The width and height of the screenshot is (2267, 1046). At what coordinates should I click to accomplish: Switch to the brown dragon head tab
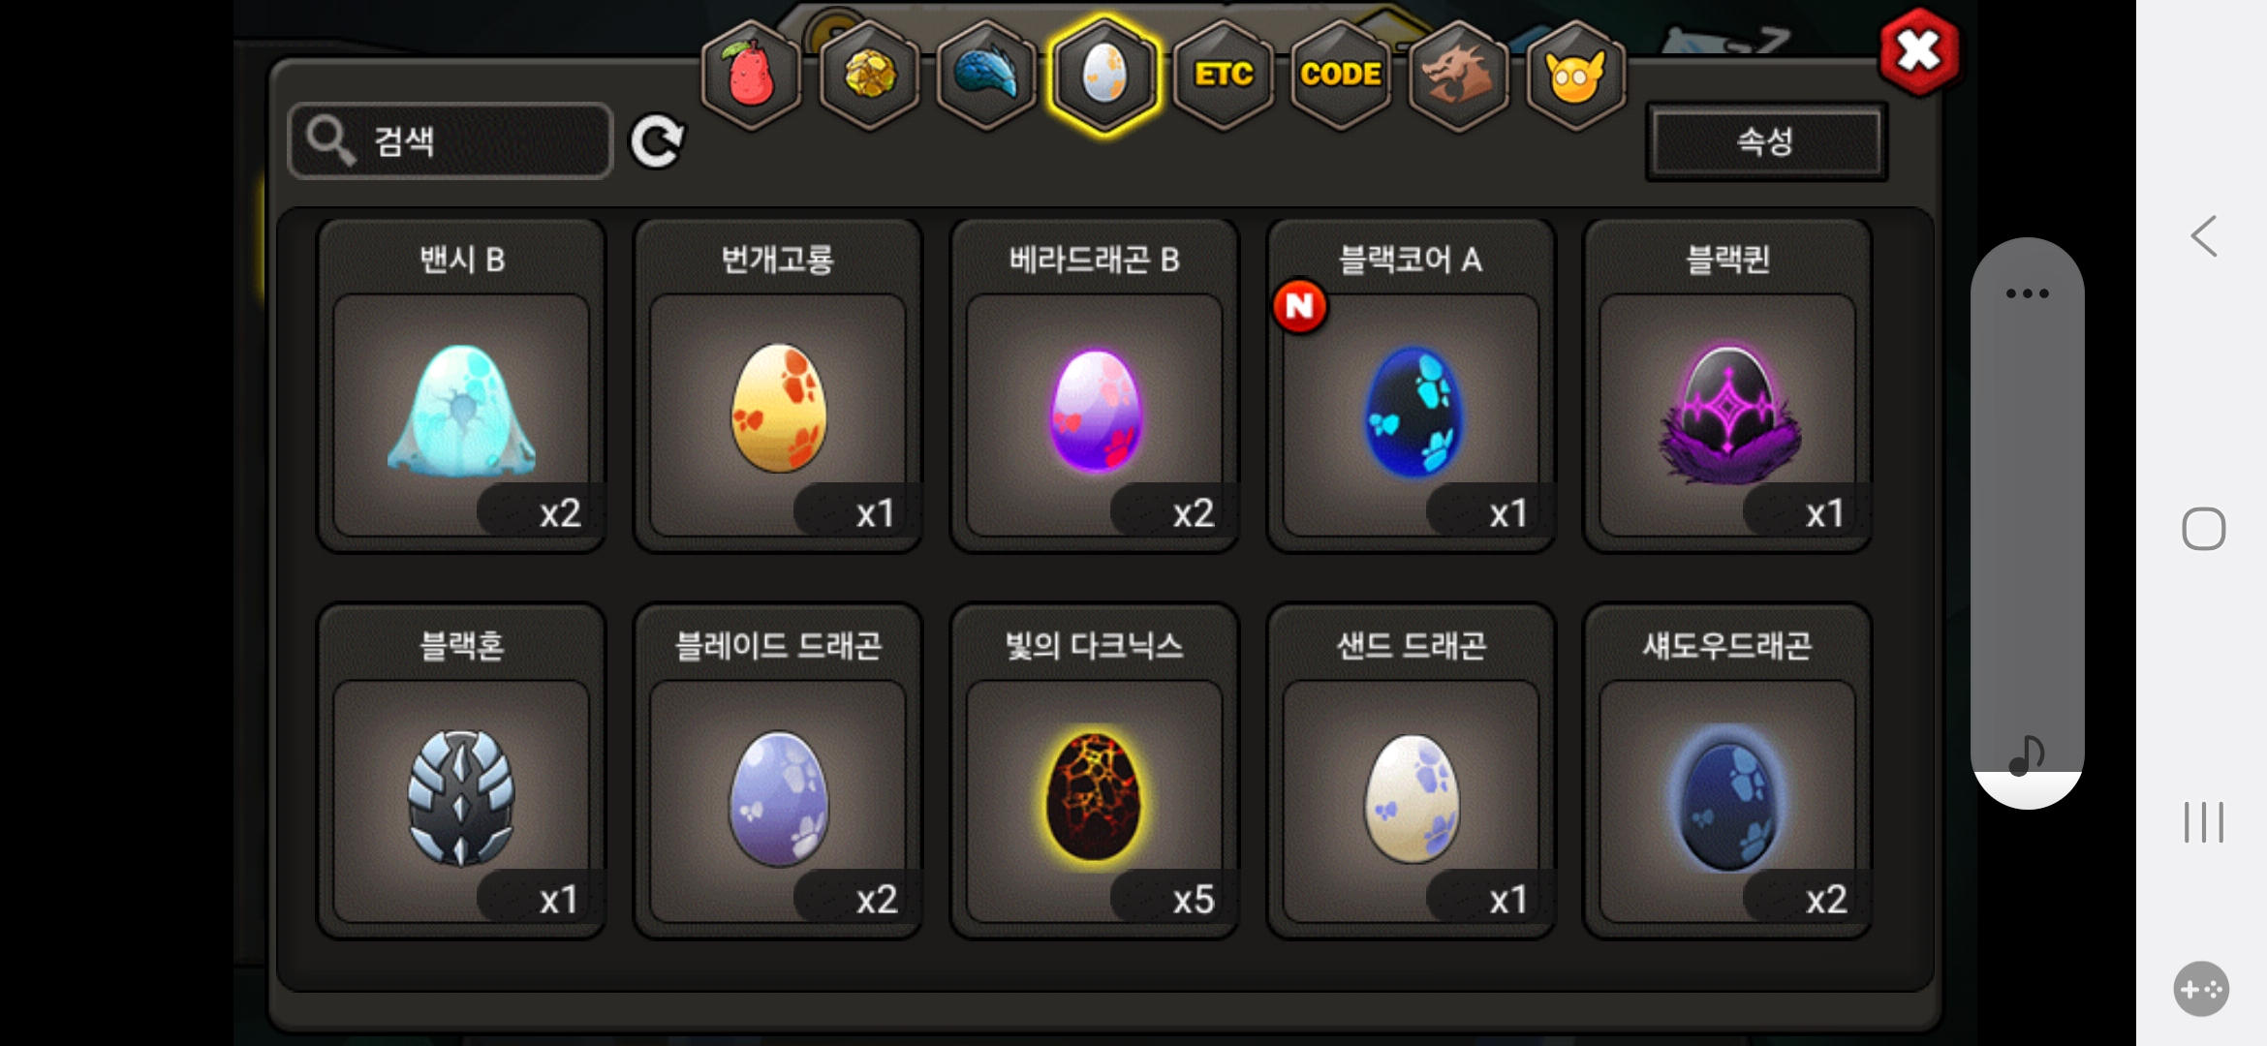pos(1458,76)
